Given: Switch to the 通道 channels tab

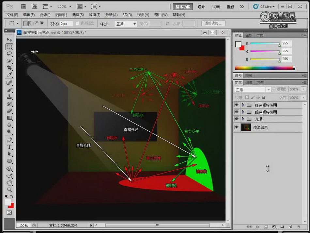Looking at the screenshot, I should coord(249,83).
